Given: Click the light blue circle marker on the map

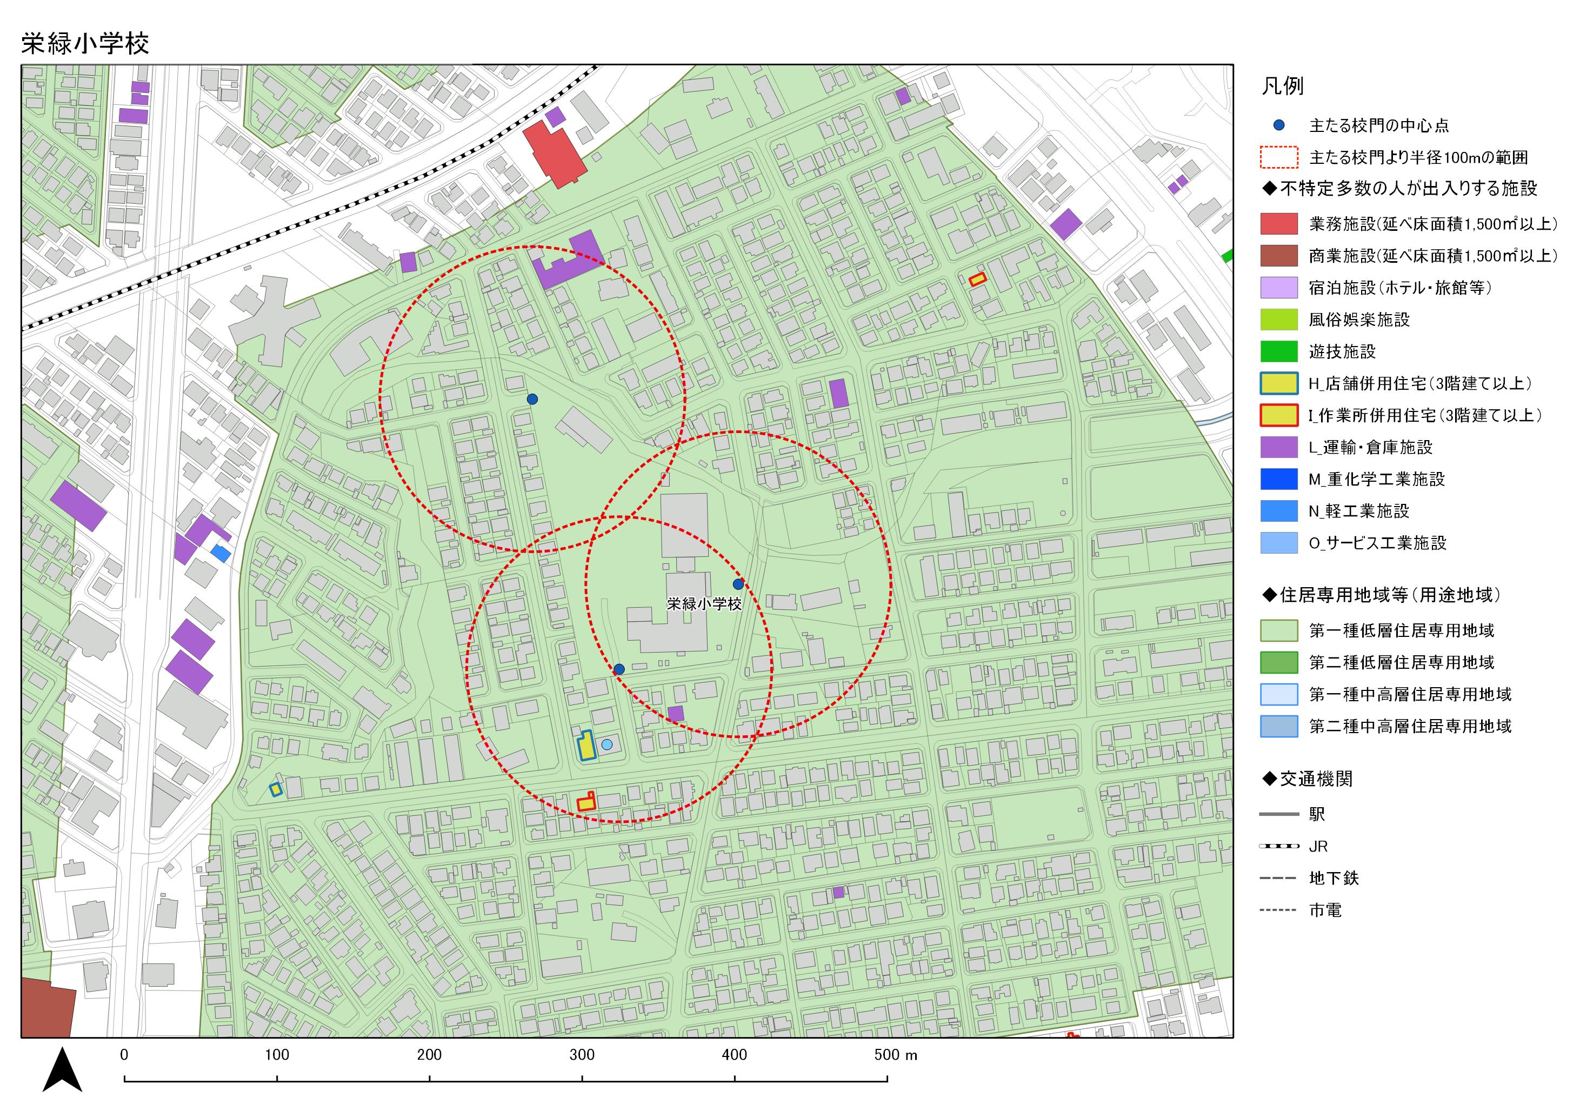Looking at the screenshot, I should tap(606, 744).
